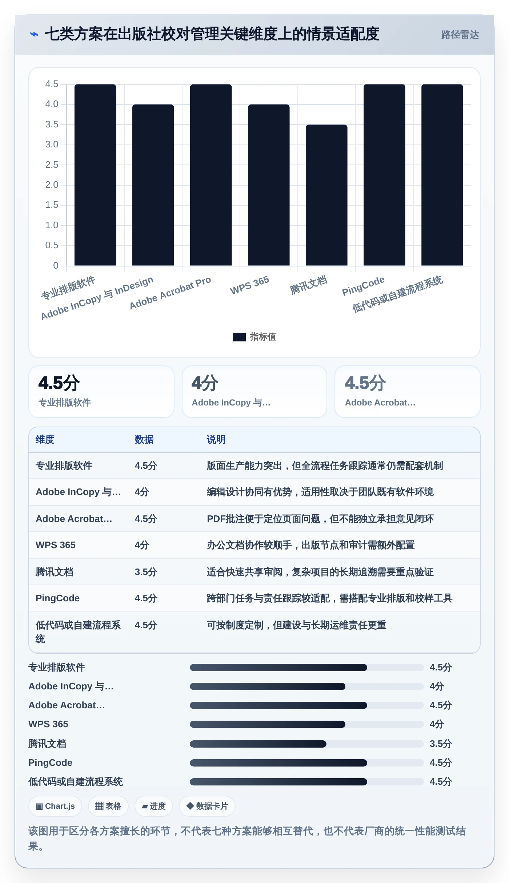
Task: Click the WPS 365 chart bar
Action: pyautogui.click(x=269, y=185)
